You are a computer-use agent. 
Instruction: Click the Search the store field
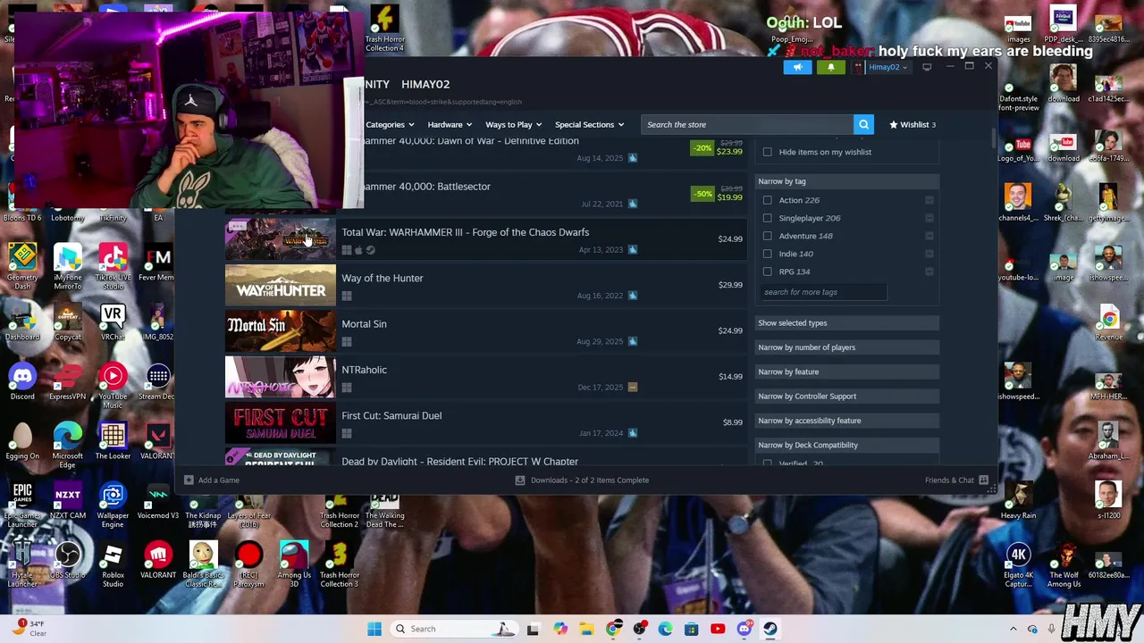(746, 124)
